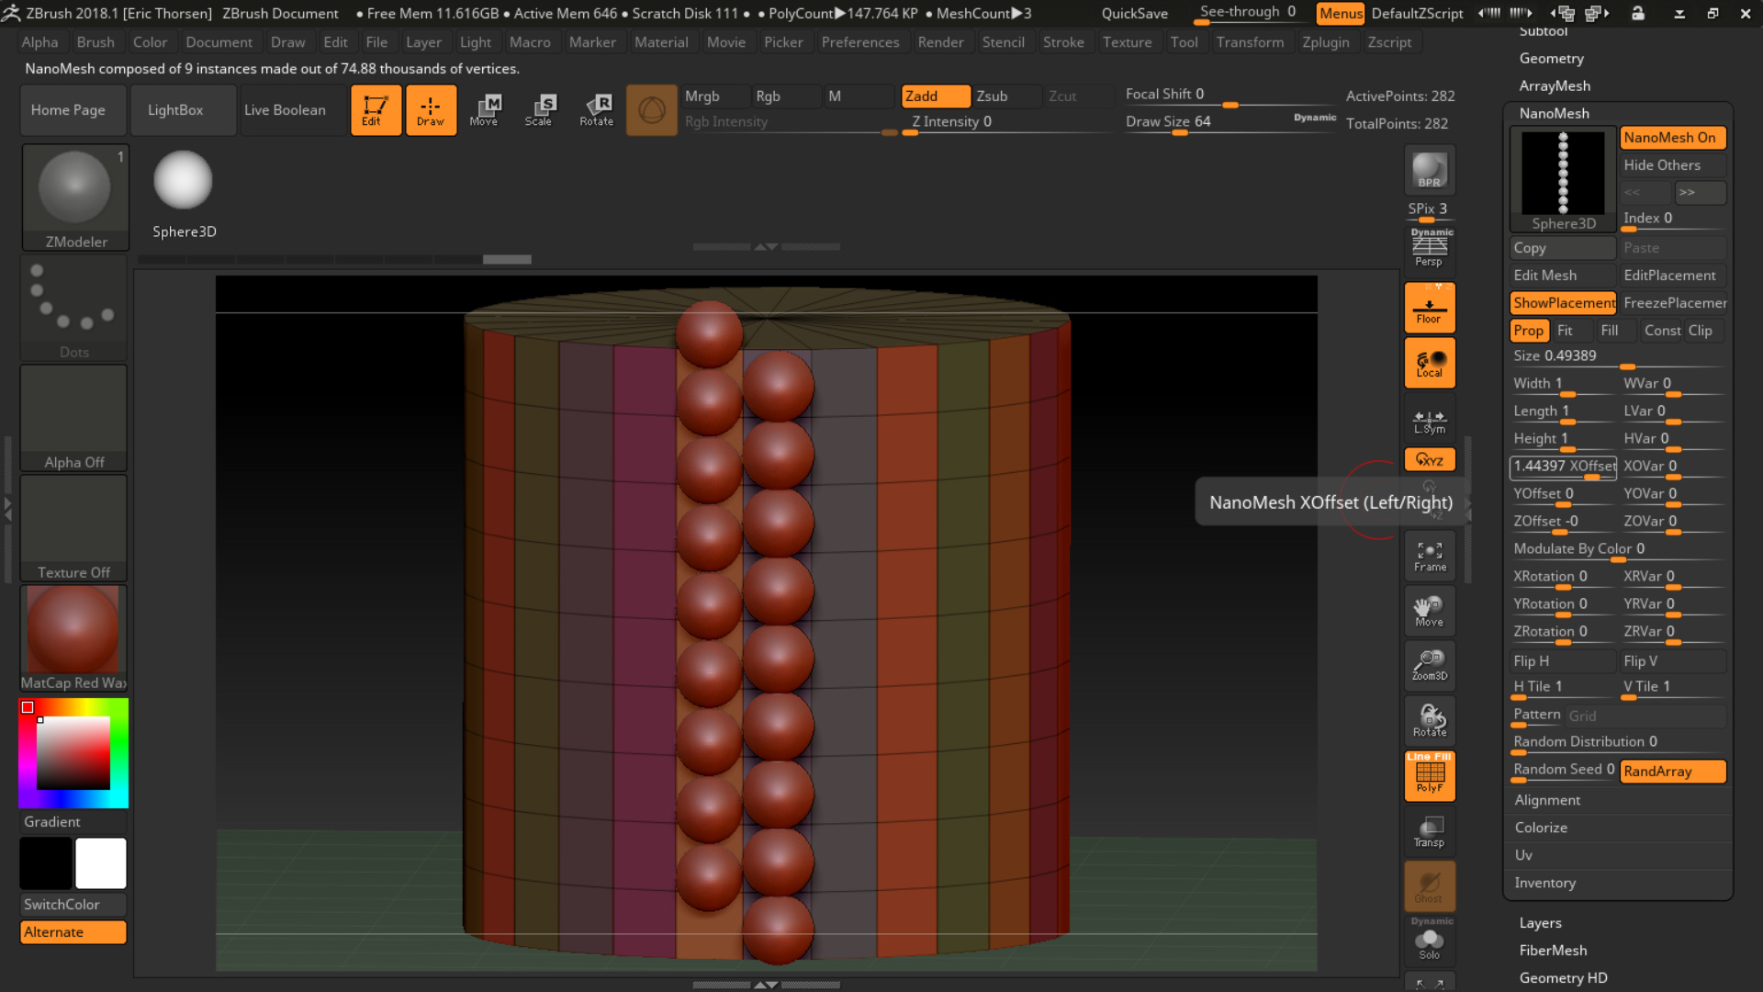Select the Rotate transform icon in top toolbar
The height and width of the screenshot is (992, 1763).
click(597, 110)
